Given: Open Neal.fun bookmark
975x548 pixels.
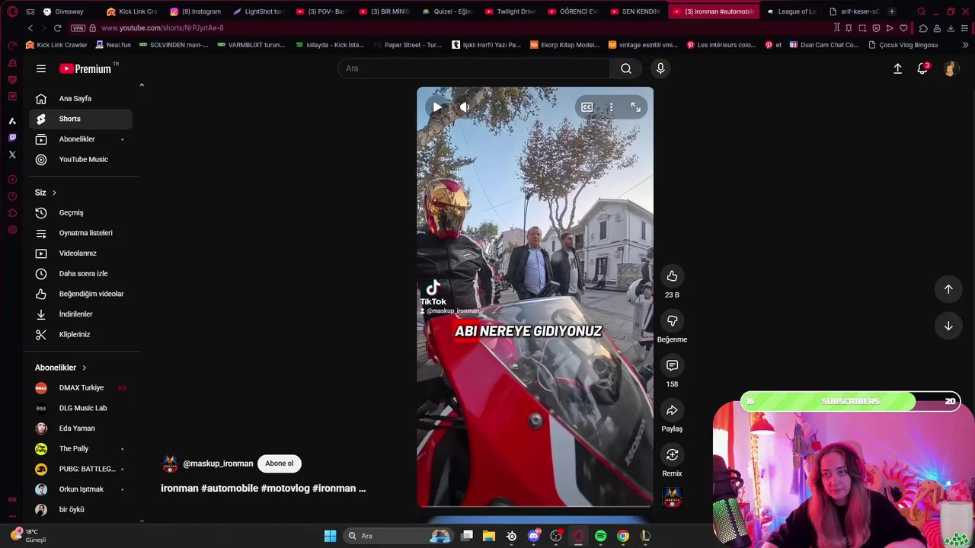Looking at the screenshot, I should (113, 45).
